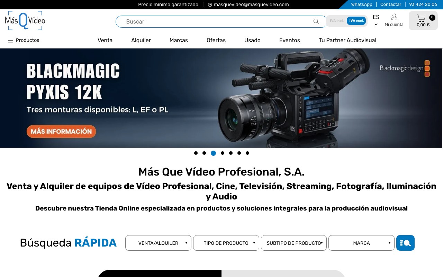Click the search magnifier icon
The height and width of the screenshot is (277, 443).
[x=316, y=21]
